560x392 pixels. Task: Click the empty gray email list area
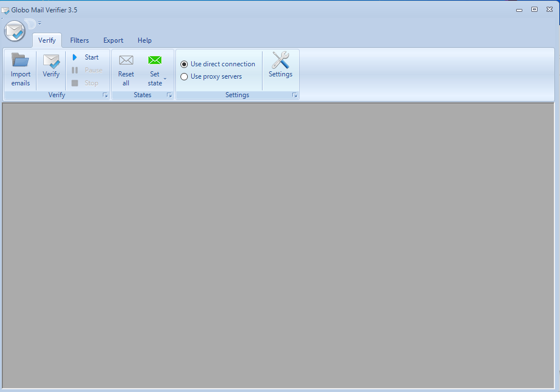coord(278,244)
